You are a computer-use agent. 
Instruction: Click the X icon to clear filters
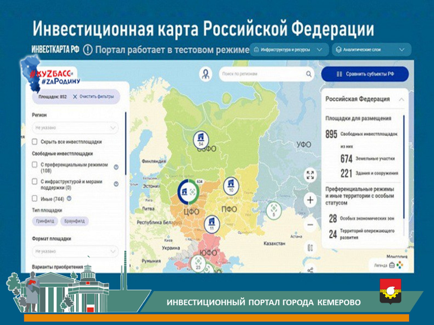point(75,97)
